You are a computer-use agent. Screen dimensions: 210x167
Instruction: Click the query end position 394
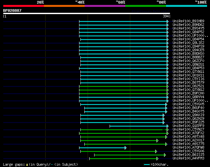166,16
